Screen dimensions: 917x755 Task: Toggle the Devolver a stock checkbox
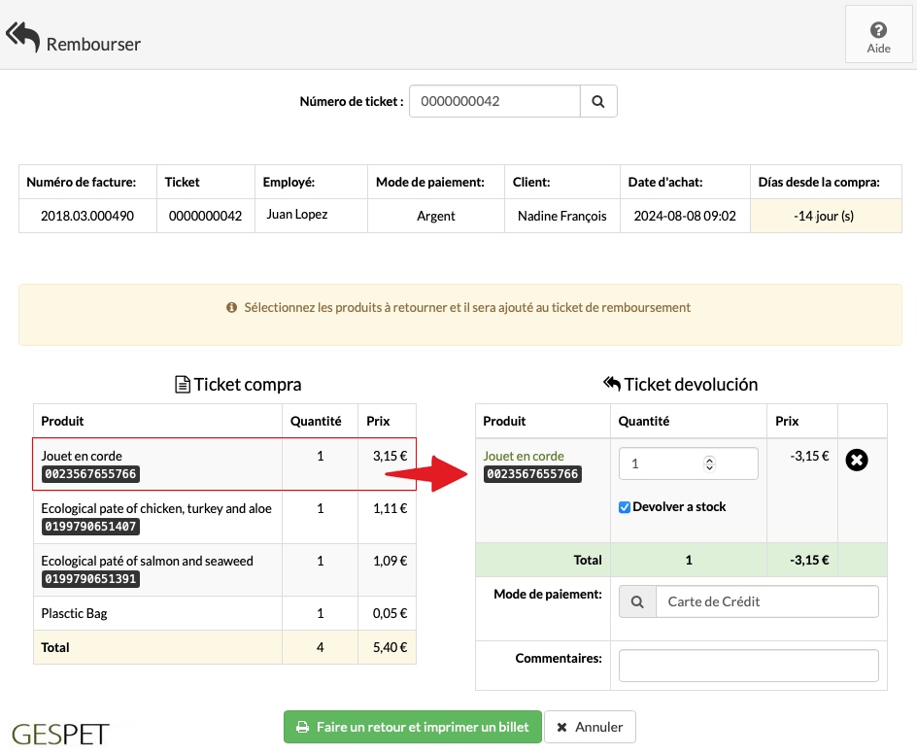pos(625,507)
